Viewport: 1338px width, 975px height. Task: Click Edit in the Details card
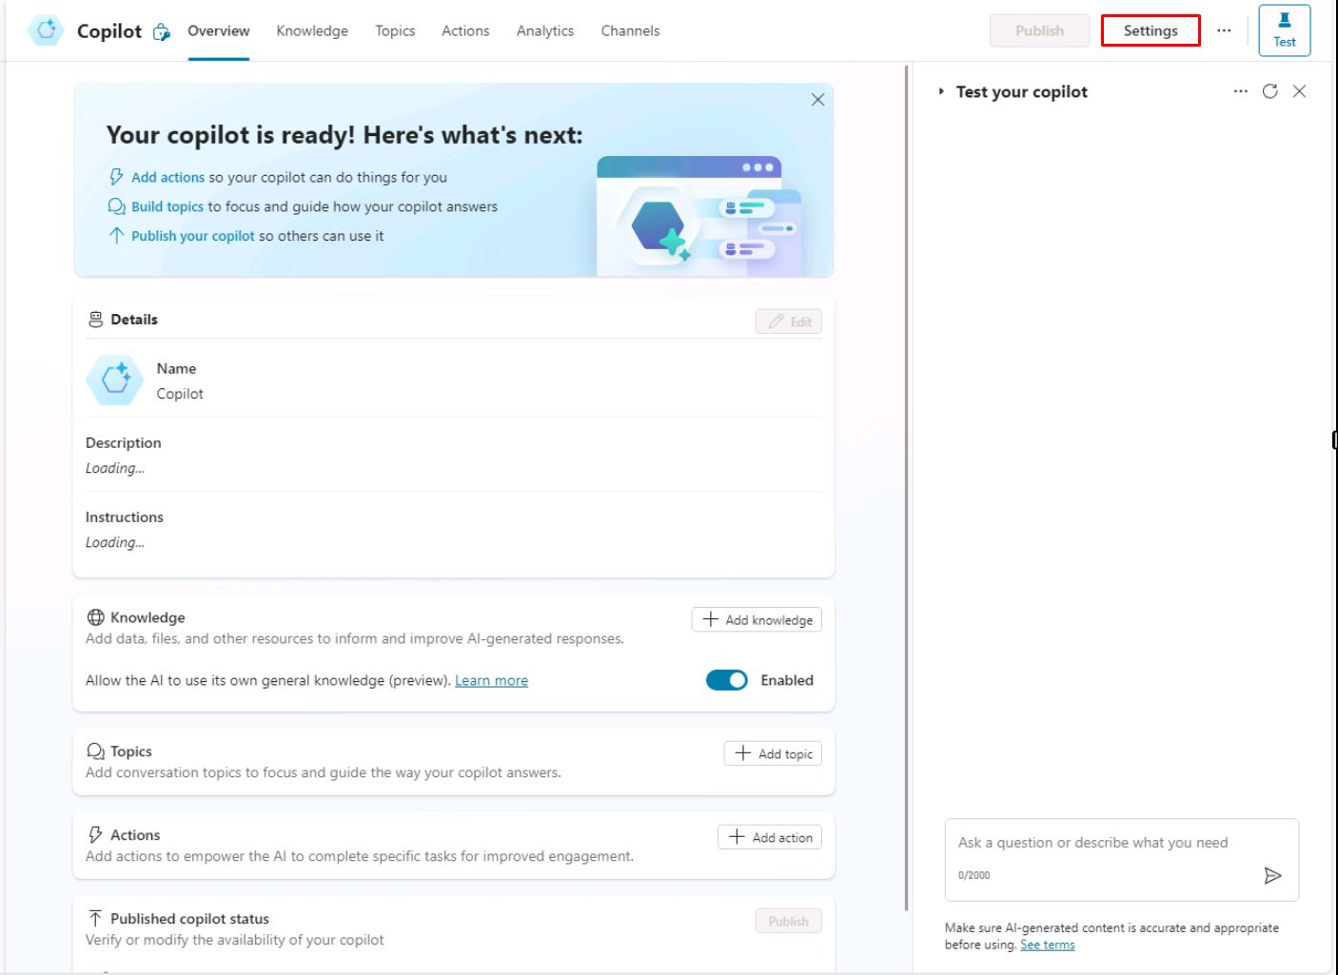tap(789, 322)
